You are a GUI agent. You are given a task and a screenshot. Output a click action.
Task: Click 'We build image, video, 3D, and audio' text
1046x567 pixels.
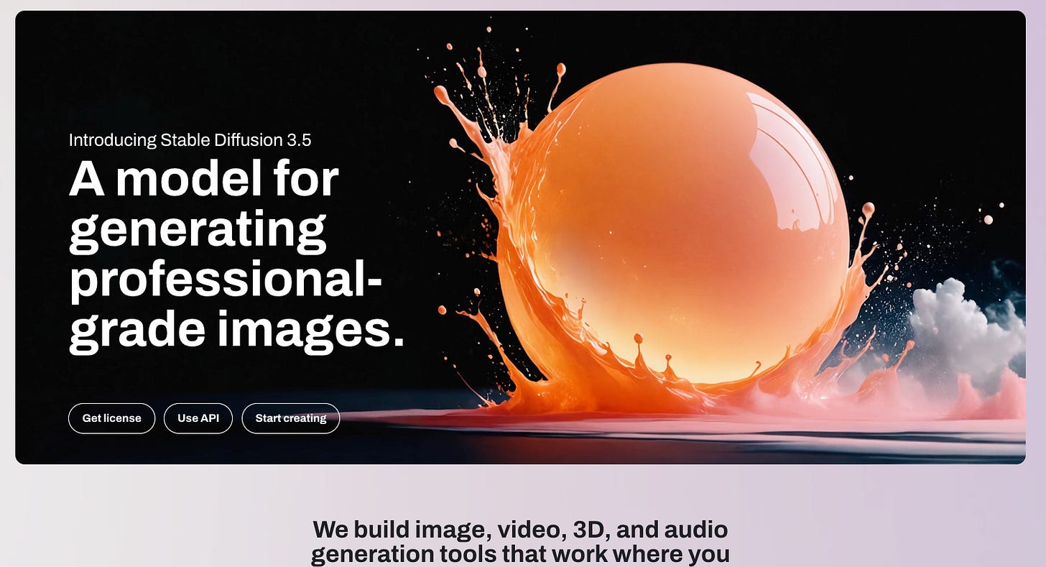click(520, 530)
